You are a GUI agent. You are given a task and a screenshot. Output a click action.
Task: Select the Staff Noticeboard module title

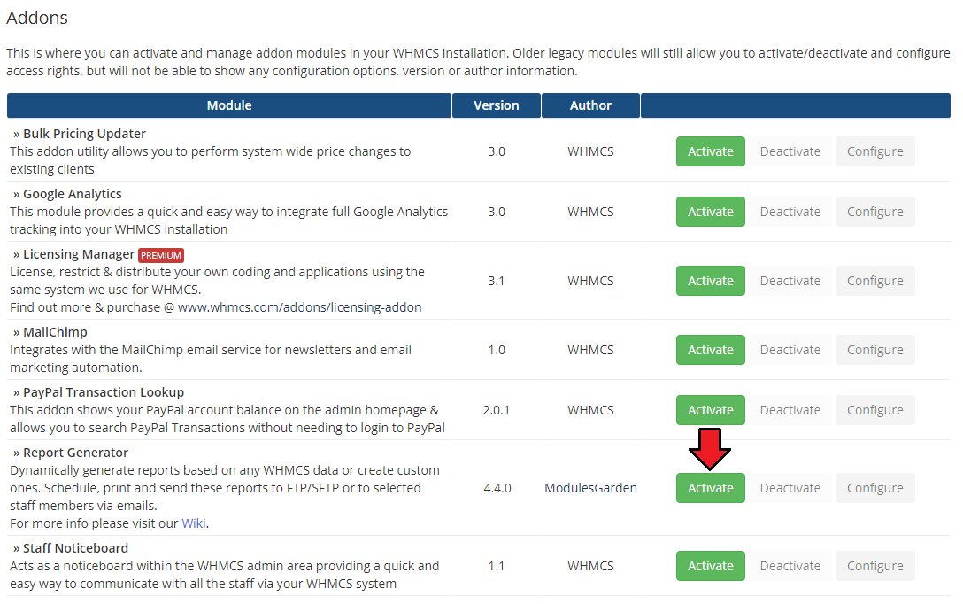[x=75, y=548]
